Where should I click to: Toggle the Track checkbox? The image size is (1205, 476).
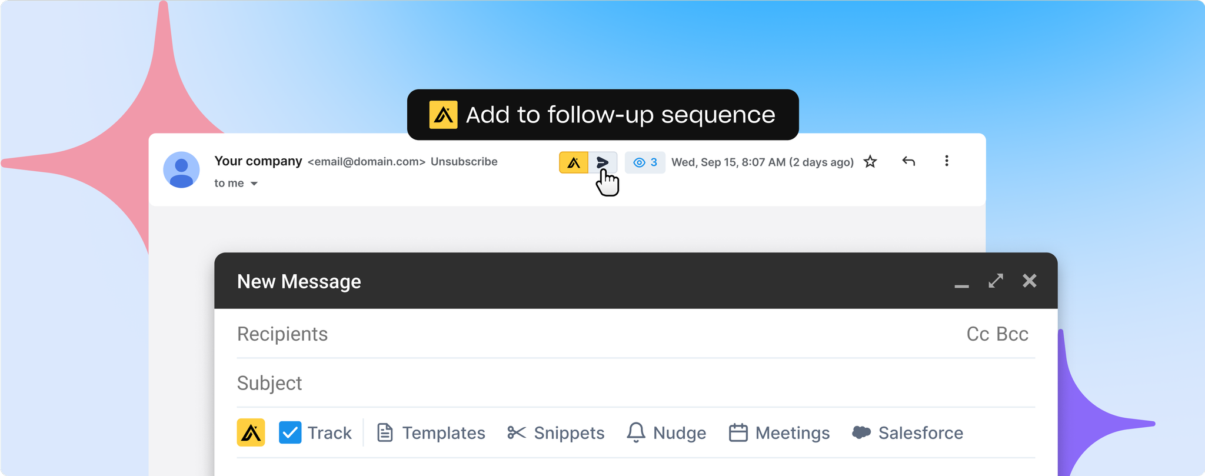(x=290, y=432)
